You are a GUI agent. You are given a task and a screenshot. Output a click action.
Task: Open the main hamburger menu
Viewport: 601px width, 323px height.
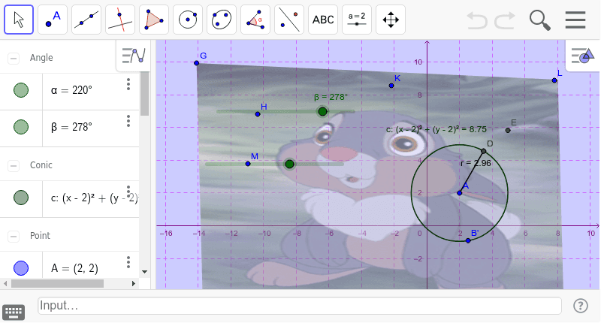(575, 20)
